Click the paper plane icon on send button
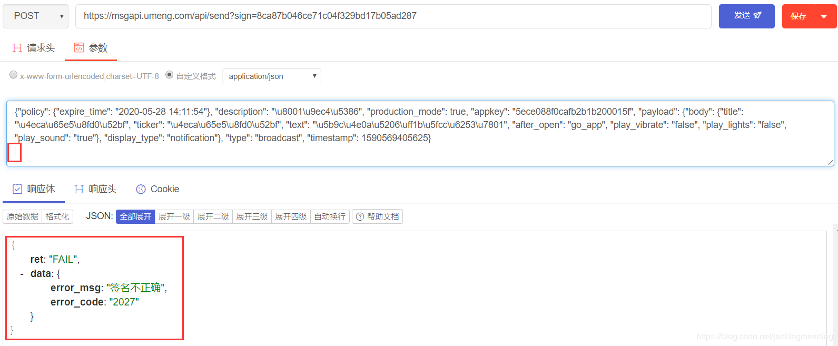Image resolution: width=838 pixels, height=346 pixels. 757,15
